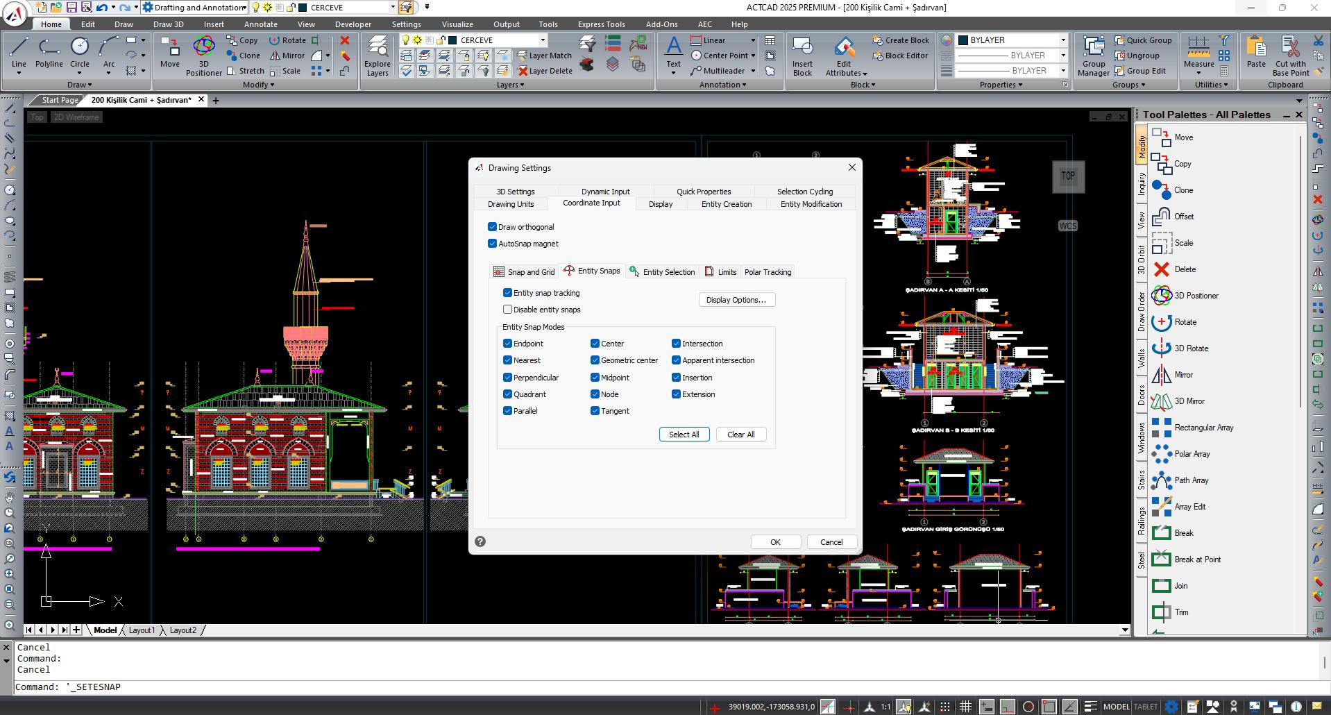Select the Line tool in the ribbon

point(19,53)
